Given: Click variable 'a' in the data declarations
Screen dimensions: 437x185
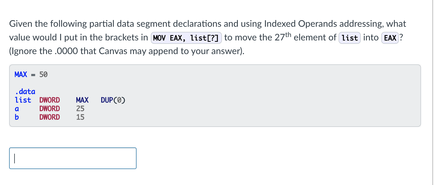Looking at the screenshot, I should [x=17, y=109].
